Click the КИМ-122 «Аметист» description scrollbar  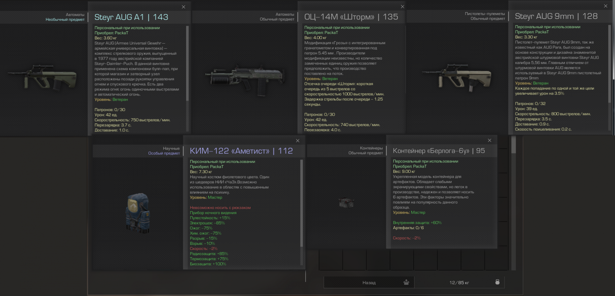[x=301, y=203]
